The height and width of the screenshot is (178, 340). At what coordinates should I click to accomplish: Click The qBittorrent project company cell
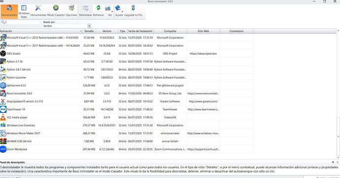170,86
